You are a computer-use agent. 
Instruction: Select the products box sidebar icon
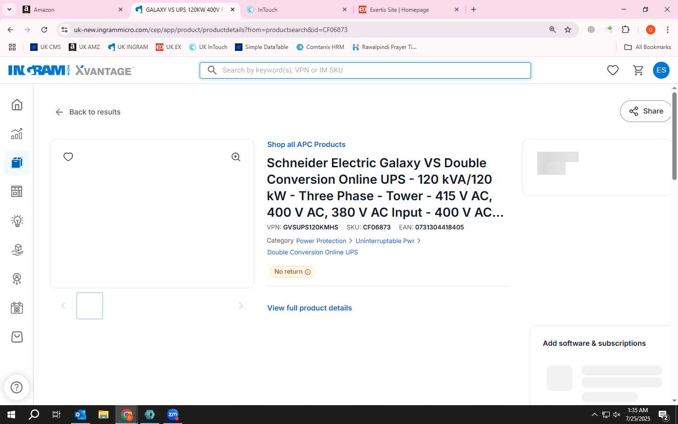(17, 163)
